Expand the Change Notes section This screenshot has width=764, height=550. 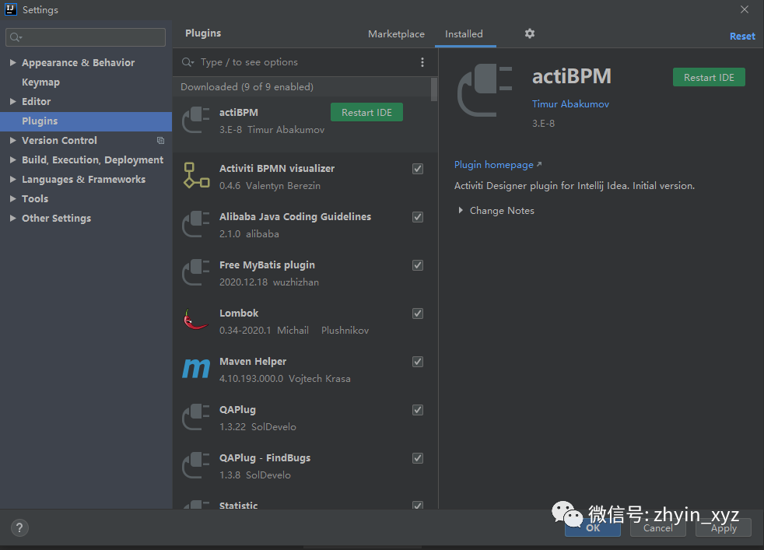(x=461, y=211)
